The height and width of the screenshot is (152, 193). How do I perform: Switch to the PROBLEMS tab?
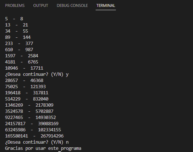coord(15,5)
